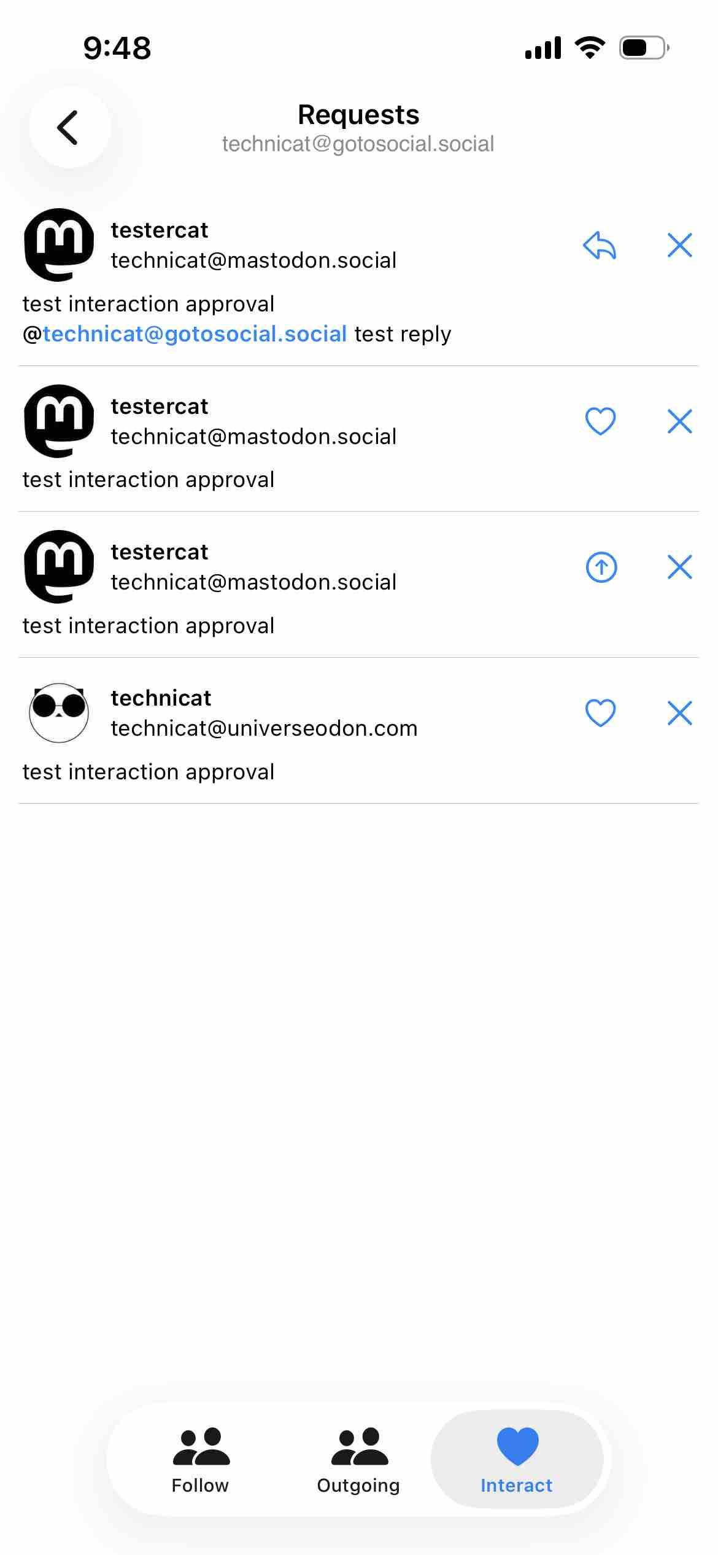Image resolution: width=718 pixels, height=1555 pixels.
Task: Tap the Wi-Fi icon in the status bar
Action: [590, 48]
